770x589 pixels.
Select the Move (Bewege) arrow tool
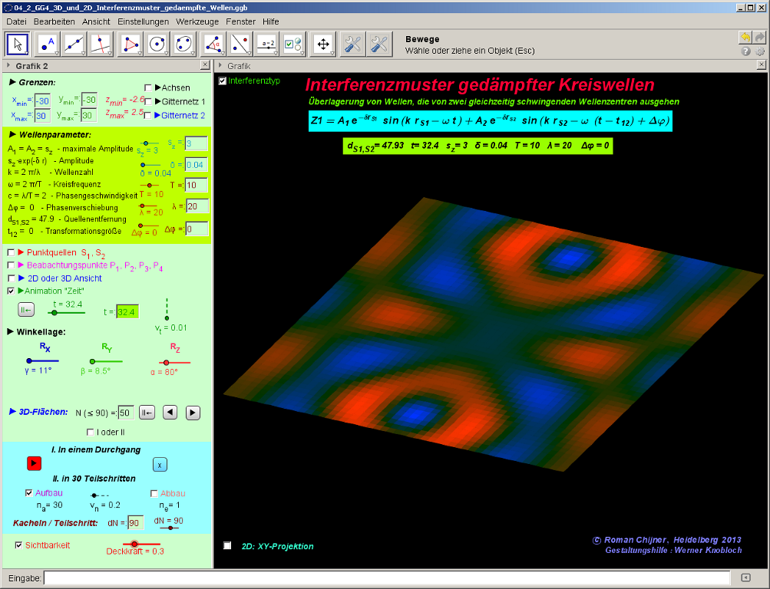21,44
